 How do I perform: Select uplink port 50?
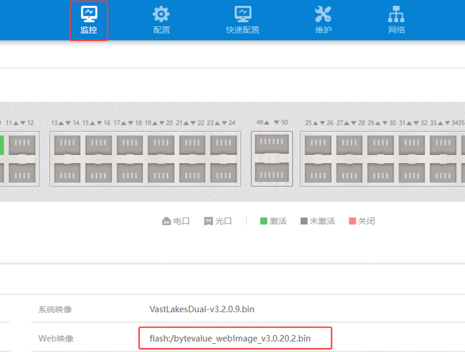tap(272, 172)
